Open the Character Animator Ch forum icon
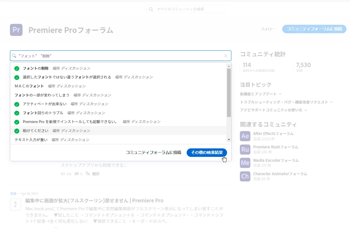 tap(245, 176)
